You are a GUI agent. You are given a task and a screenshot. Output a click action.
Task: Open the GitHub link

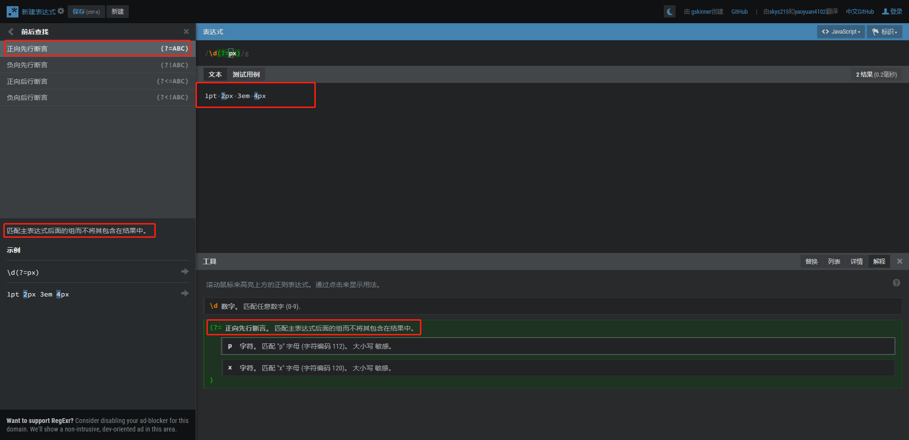[740, 11]
